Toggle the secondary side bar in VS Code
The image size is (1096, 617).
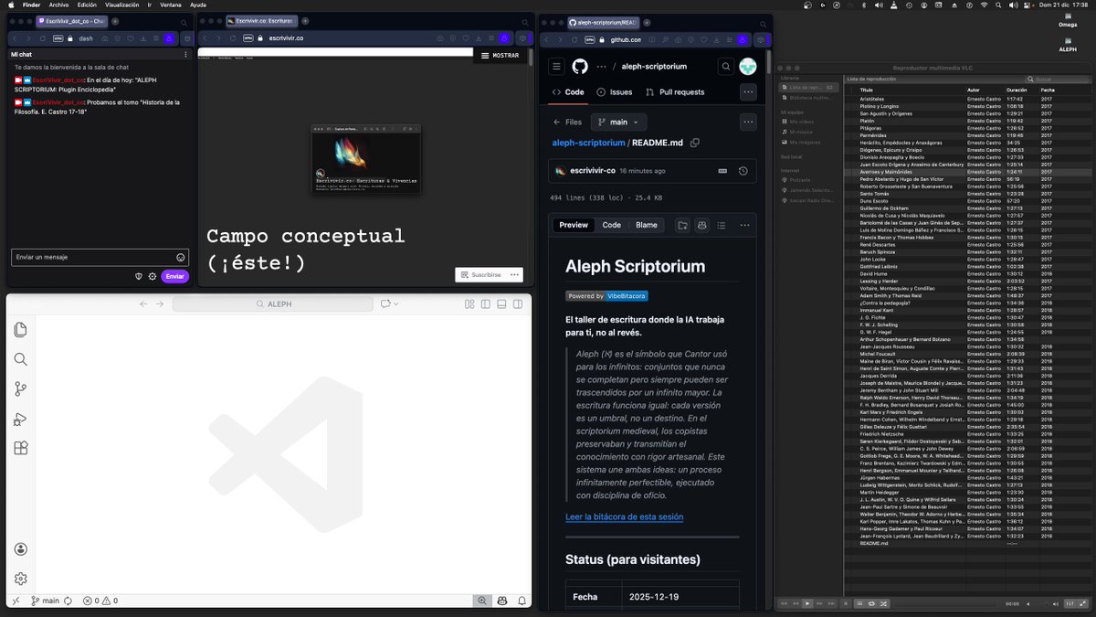(518, 304)
